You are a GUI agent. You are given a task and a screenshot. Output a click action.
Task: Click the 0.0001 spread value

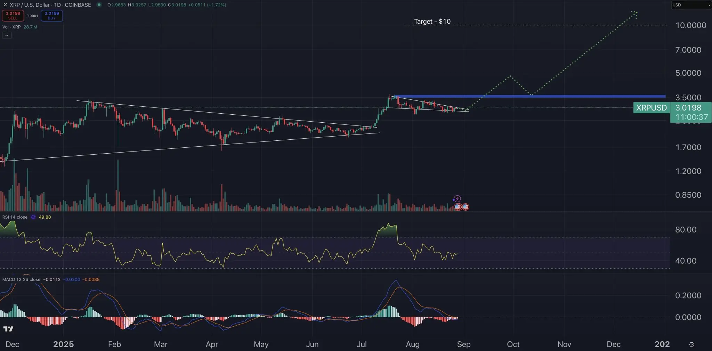[x=32, y=16]
